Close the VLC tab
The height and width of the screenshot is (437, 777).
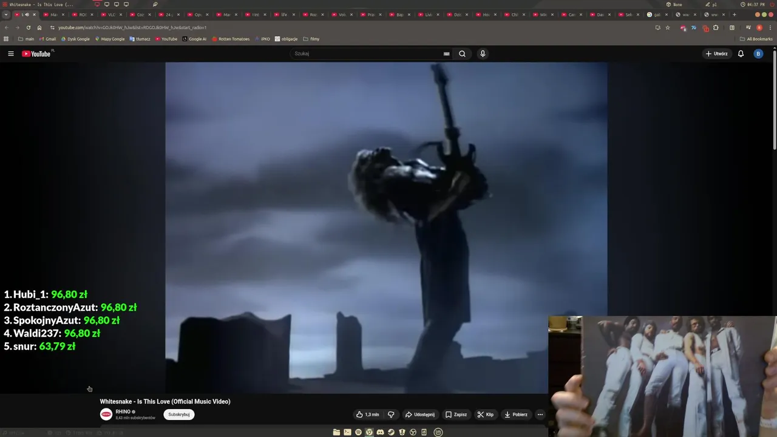(121, 15)
